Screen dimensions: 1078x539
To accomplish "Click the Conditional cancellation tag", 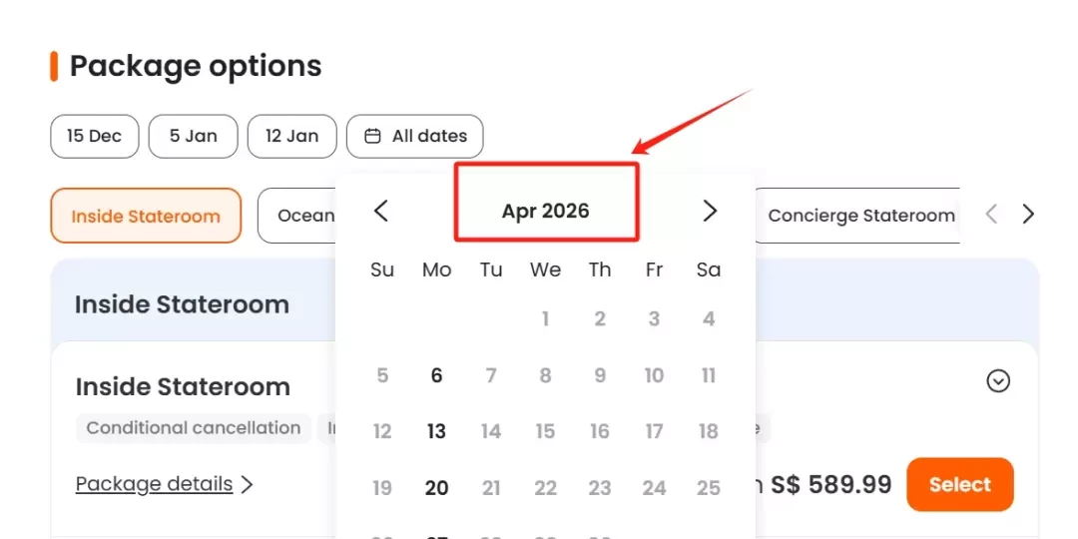I will (194, 428).
